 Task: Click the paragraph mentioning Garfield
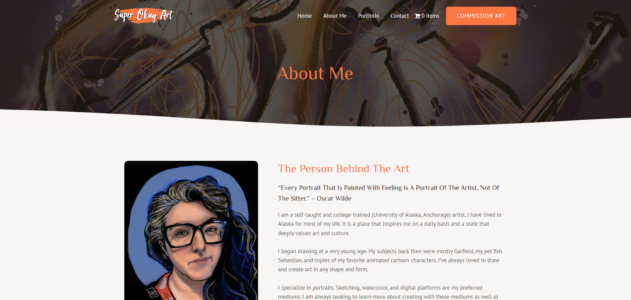click(x=390, y=260)
